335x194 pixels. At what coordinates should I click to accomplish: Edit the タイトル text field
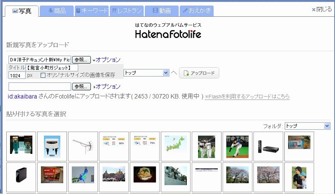(52, 68)
